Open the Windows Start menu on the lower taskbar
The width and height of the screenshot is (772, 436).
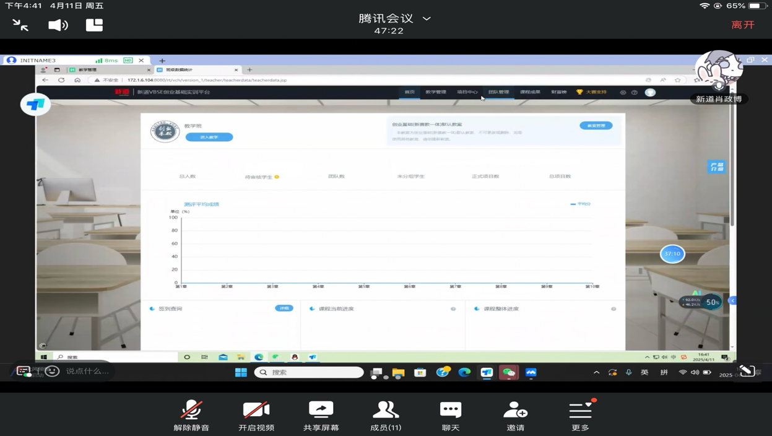pyautogui.click(x=241, y=372)
